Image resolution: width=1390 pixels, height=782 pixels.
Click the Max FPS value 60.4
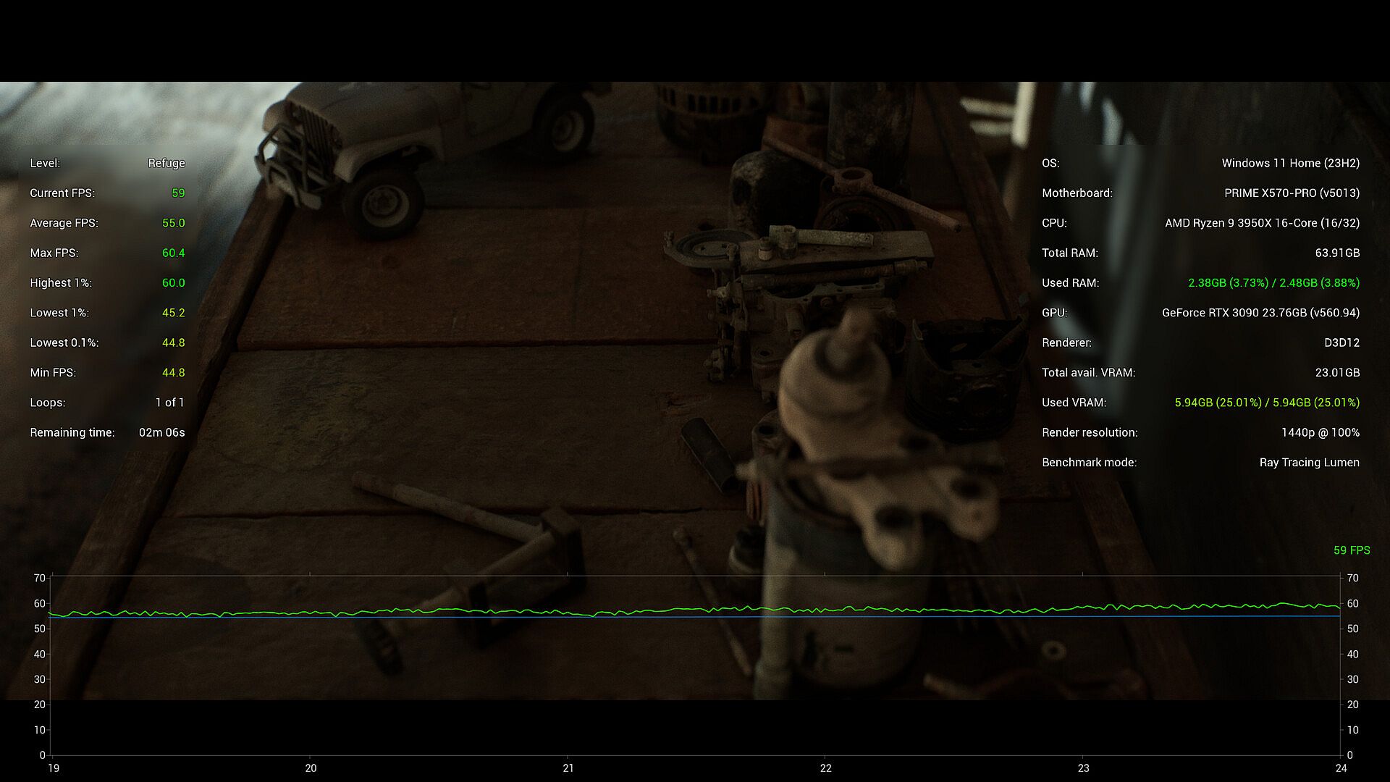(x=173, y=253)
